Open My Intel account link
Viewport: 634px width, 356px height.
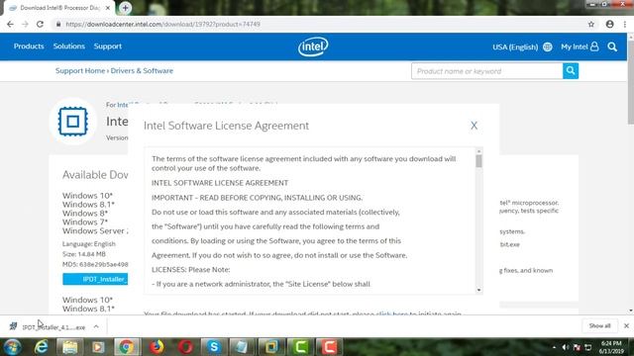tap(580, 46)
